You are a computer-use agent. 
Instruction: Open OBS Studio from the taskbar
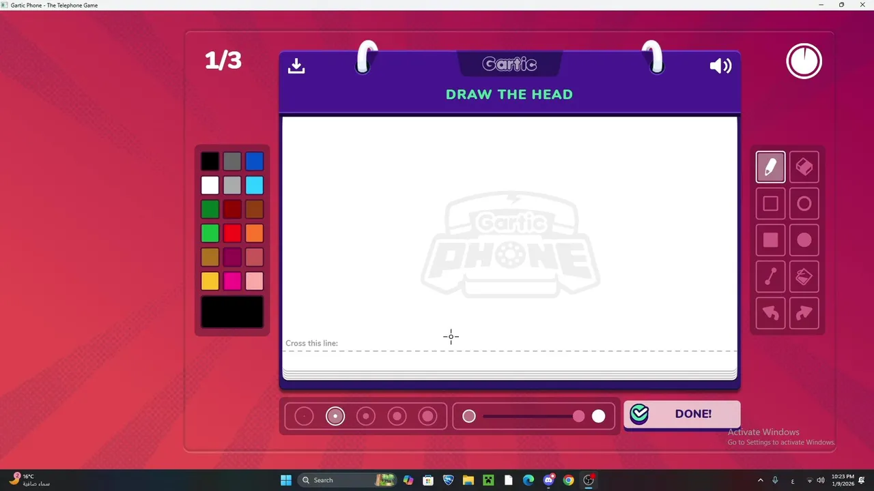(x=589, y=480)
